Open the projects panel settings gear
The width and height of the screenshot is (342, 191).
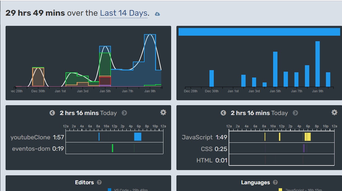163,112
